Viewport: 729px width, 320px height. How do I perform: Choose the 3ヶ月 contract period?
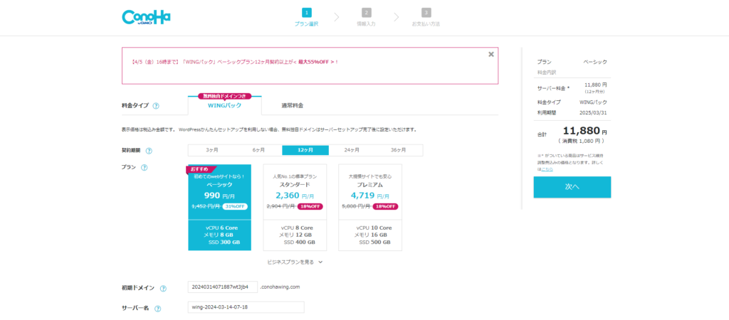[212, 150]
